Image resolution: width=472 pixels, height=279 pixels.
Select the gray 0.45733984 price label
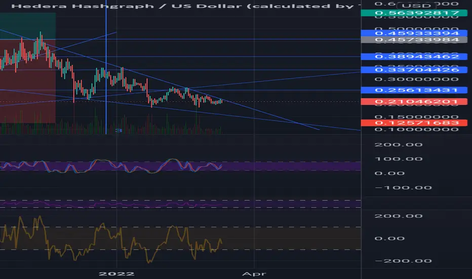(414, 40)
